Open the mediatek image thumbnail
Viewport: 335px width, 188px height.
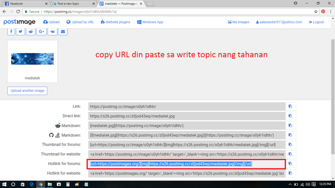point(32,59)
